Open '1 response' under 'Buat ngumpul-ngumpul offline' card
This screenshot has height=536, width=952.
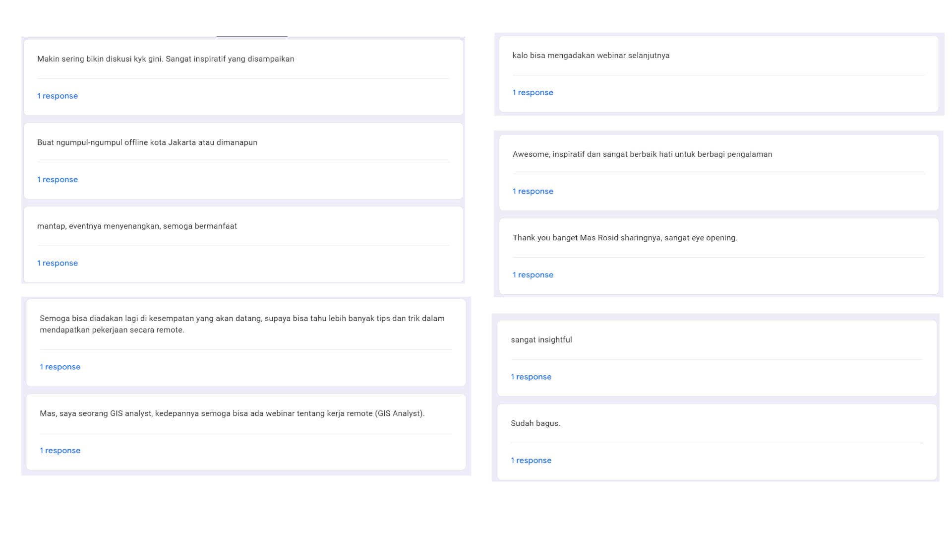(58, 180)
